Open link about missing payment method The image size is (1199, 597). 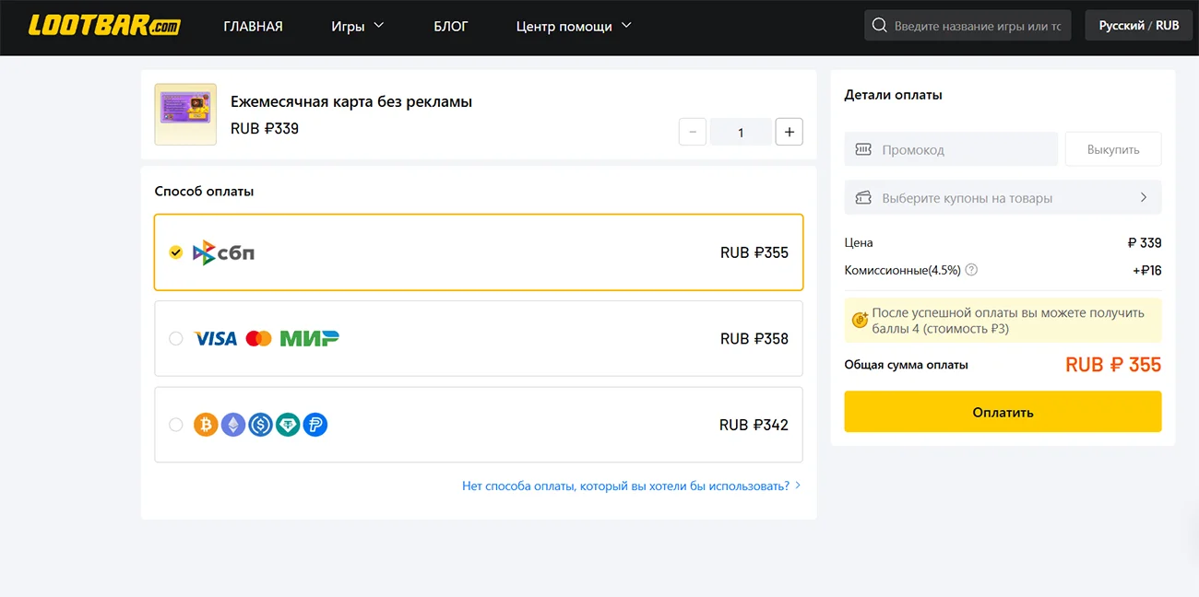pyautogui.click(x=632, y=486)
